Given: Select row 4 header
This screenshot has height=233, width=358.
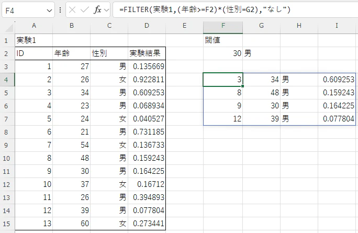Looking at the screenshot, I should [x=6, y=80].
